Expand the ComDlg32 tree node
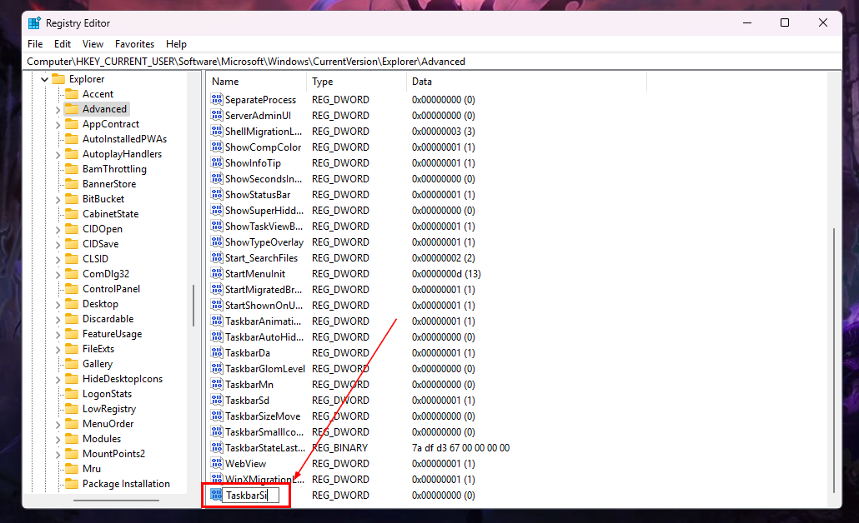Screen dimensions: 859x523 tap(58, 273)
